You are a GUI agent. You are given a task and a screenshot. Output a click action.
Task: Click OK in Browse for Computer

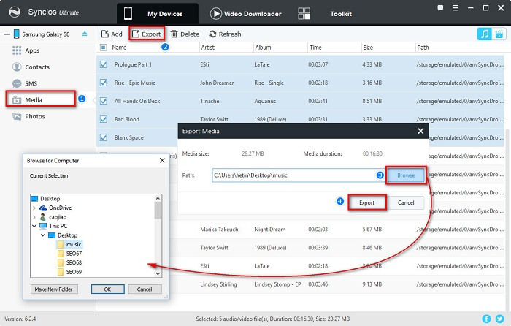pos(107,289)
